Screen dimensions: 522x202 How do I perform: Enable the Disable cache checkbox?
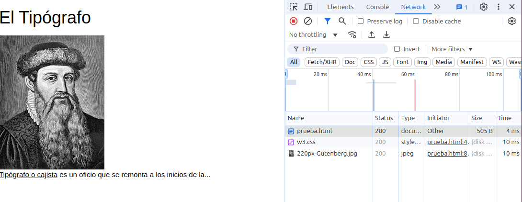(x=416, y=21)
